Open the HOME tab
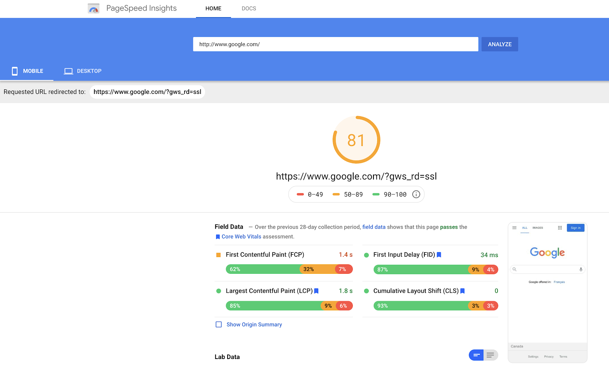Screen dimensions: 609x367 [214, 8]
